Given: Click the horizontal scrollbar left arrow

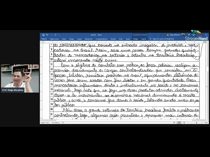Looking at the screenshot, I should coord(41,120).
